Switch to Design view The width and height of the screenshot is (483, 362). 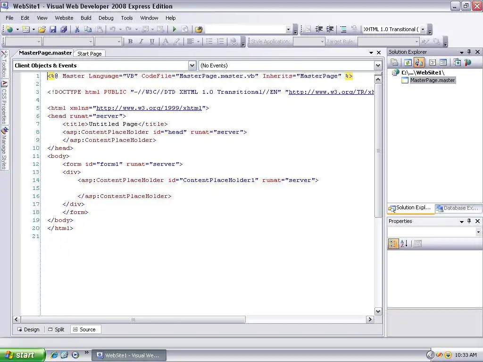[x=28, y=329]
